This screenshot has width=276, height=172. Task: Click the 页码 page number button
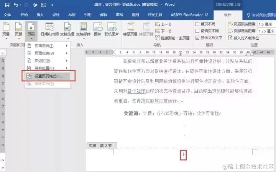point(31,31)
